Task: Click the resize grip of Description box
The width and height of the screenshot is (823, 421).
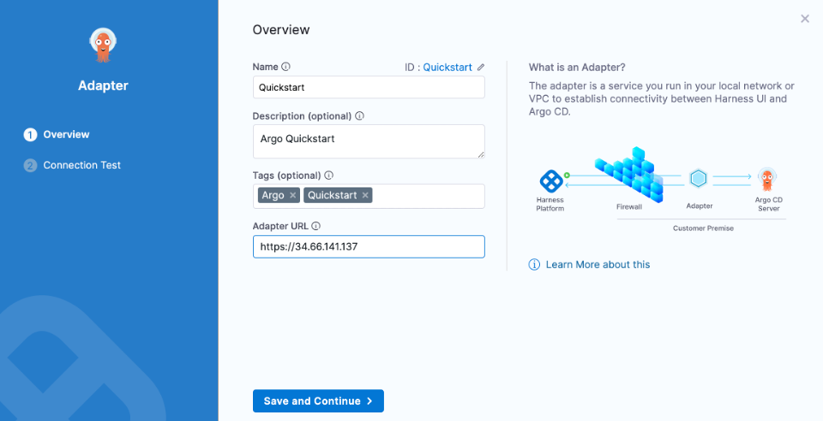Action: 481,155
